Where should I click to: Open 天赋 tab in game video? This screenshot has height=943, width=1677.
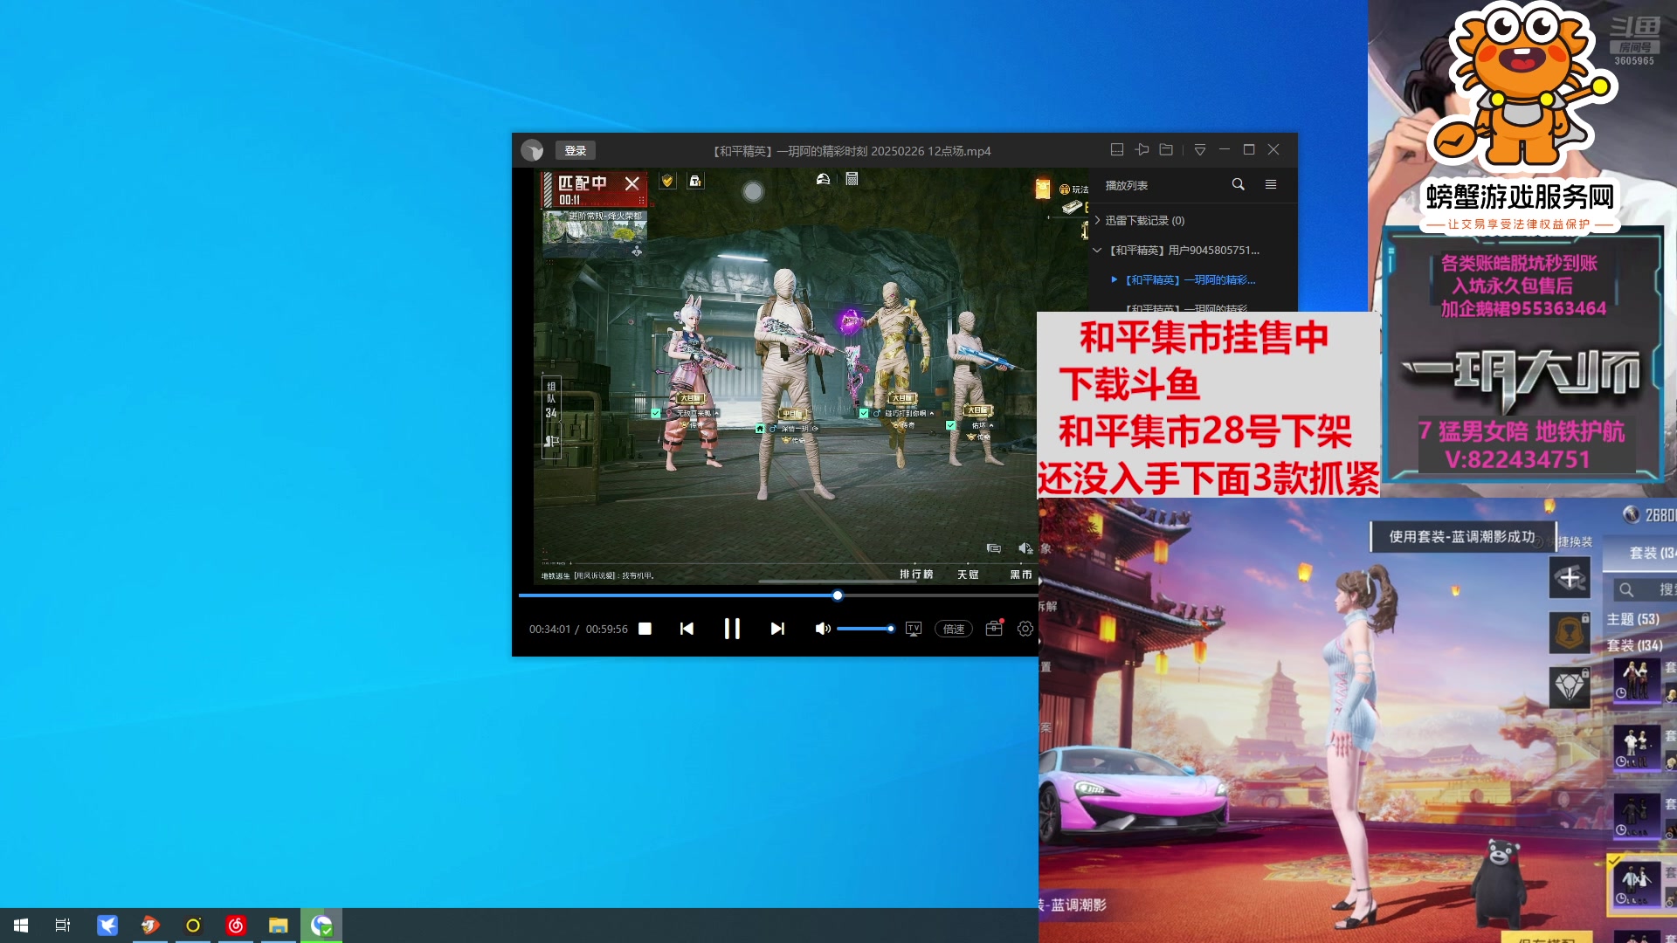pos(968,575)
